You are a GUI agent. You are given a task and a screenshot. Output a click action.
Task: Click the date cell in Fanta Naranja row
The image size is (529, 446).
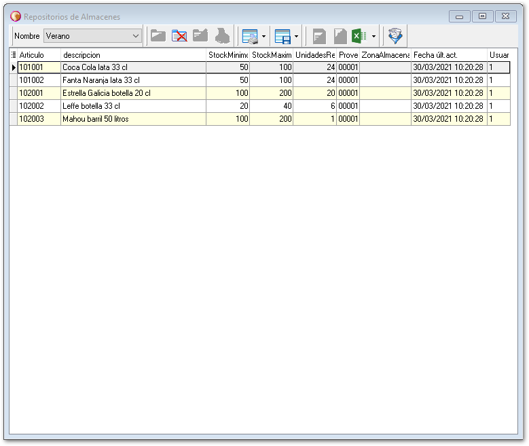point(449,80)
